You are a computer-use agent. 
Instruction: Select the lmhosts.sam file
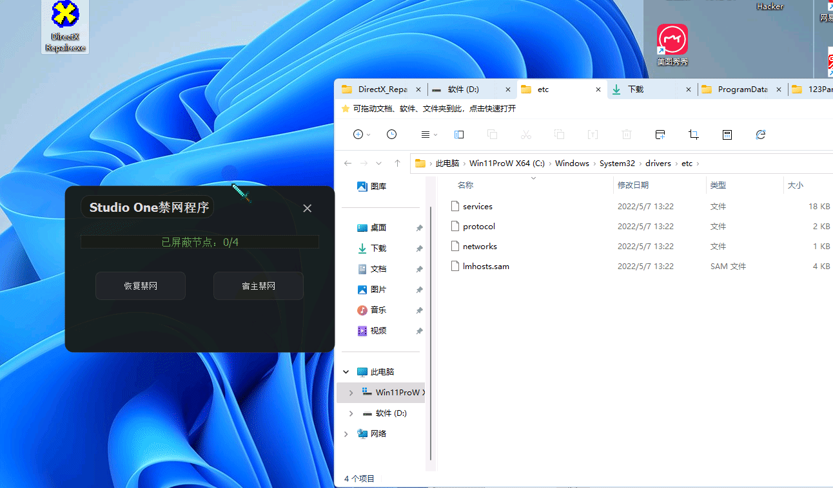coord(486,267)
